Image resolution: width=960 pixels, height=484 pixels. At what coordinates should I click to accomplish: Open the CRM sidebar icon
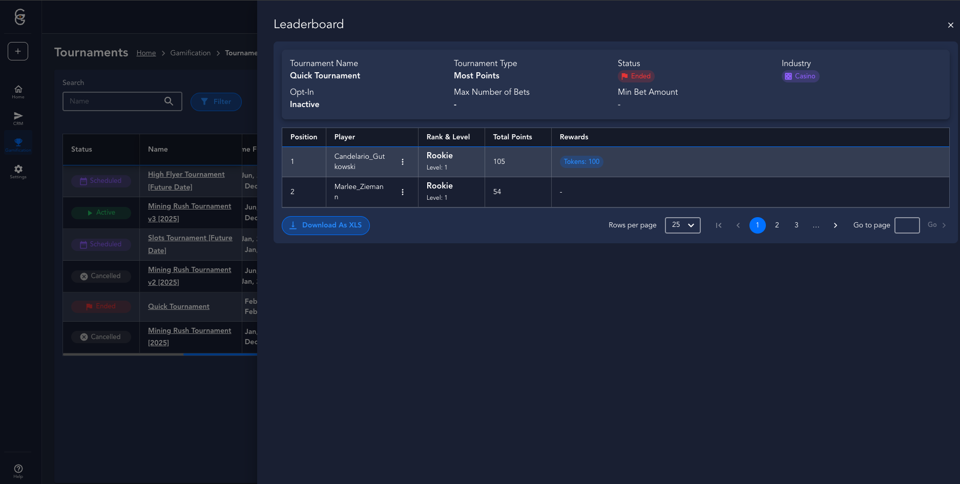(x=18, y=118)
